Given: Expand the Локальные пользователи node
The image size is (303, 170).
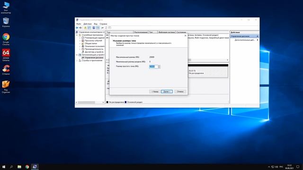Looking at the screenshot, I should click(x=80, y=46).
